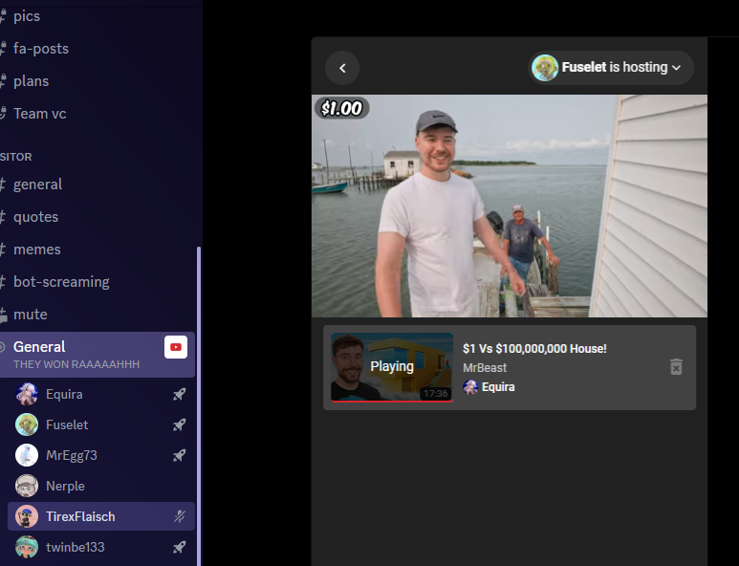Click TirexFlaisch's avatar
This screenshot has width=739, height=566.
(x=27, y=516)
